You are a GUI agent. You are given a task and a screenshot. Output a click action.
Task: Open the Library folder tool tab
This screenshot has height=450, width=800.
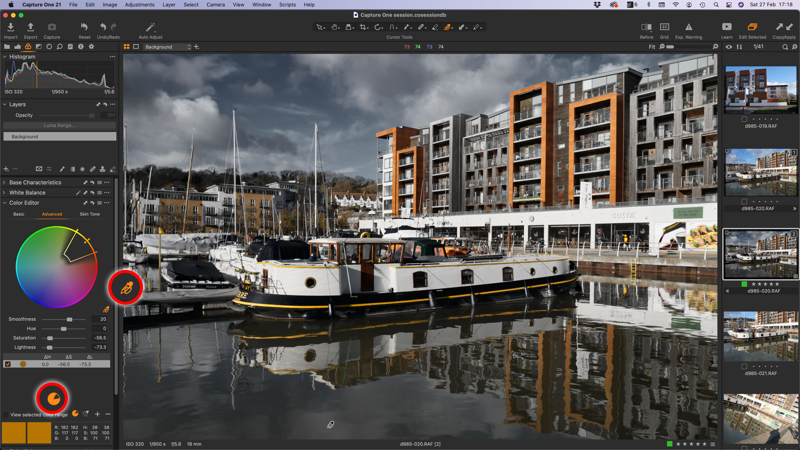point(7,46)
